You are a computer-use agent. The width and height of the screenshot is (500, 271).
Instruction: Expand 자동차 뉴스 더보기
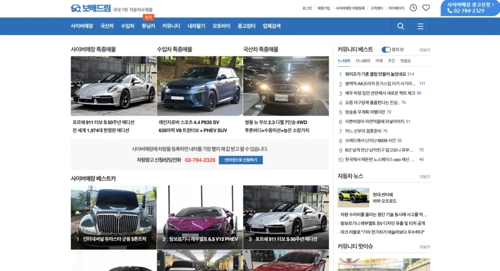coord(424,177)
